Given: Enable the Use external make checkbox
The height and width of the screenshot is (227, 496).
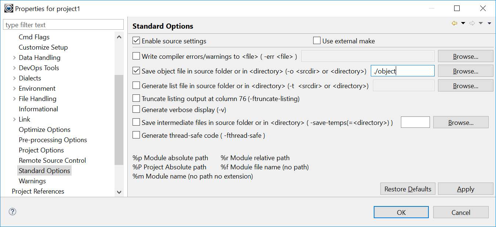Looking at the screenshot, I should (x=317, y=41).
